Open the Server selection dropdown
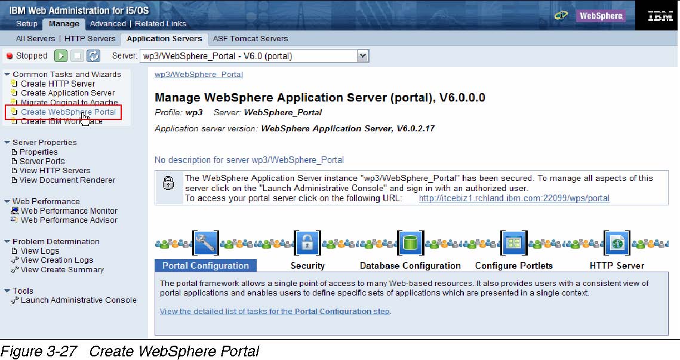This screenshot has width=680, height=360. (x=362, y=56)
